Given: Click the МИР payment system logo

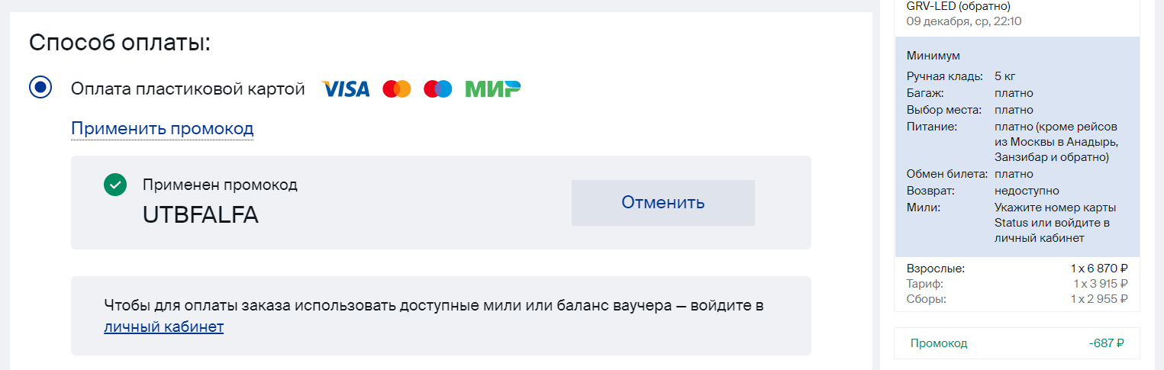Looking at the screenshot, I should pos(493,89).
